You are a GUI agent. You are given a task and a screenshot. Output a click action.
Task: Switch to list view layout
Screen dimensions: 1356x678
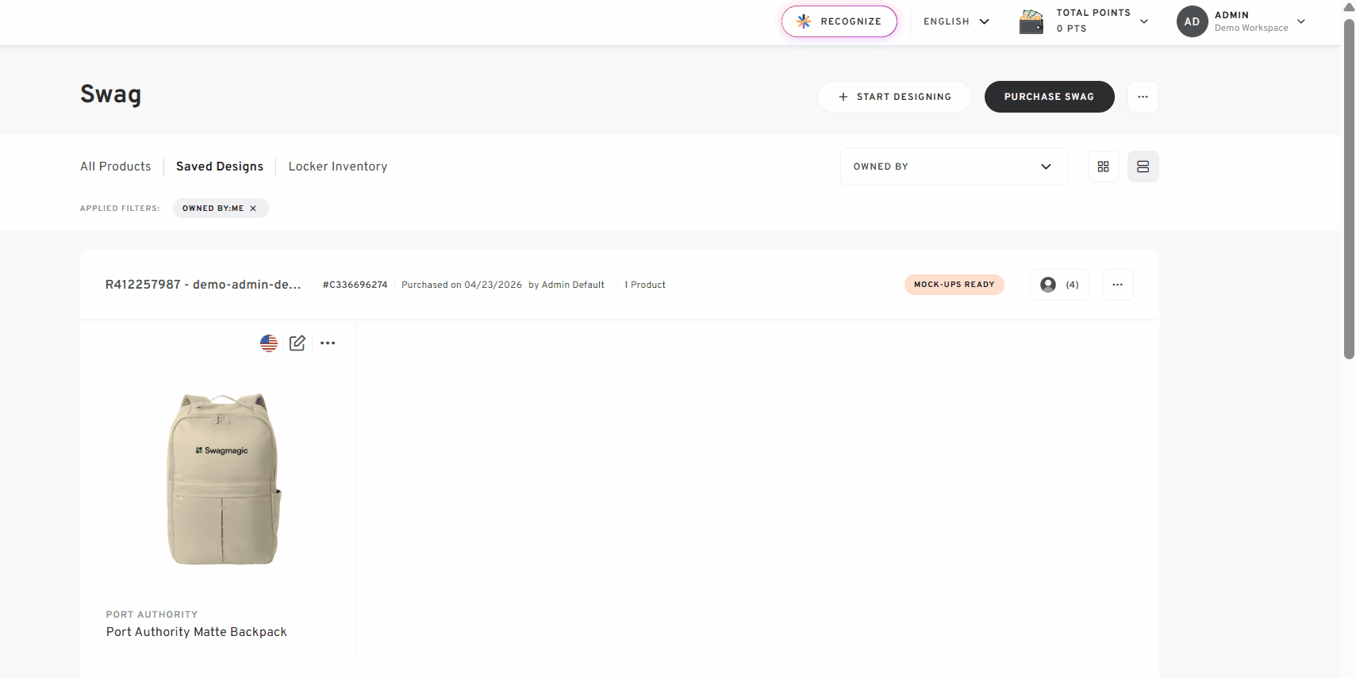1143,167
